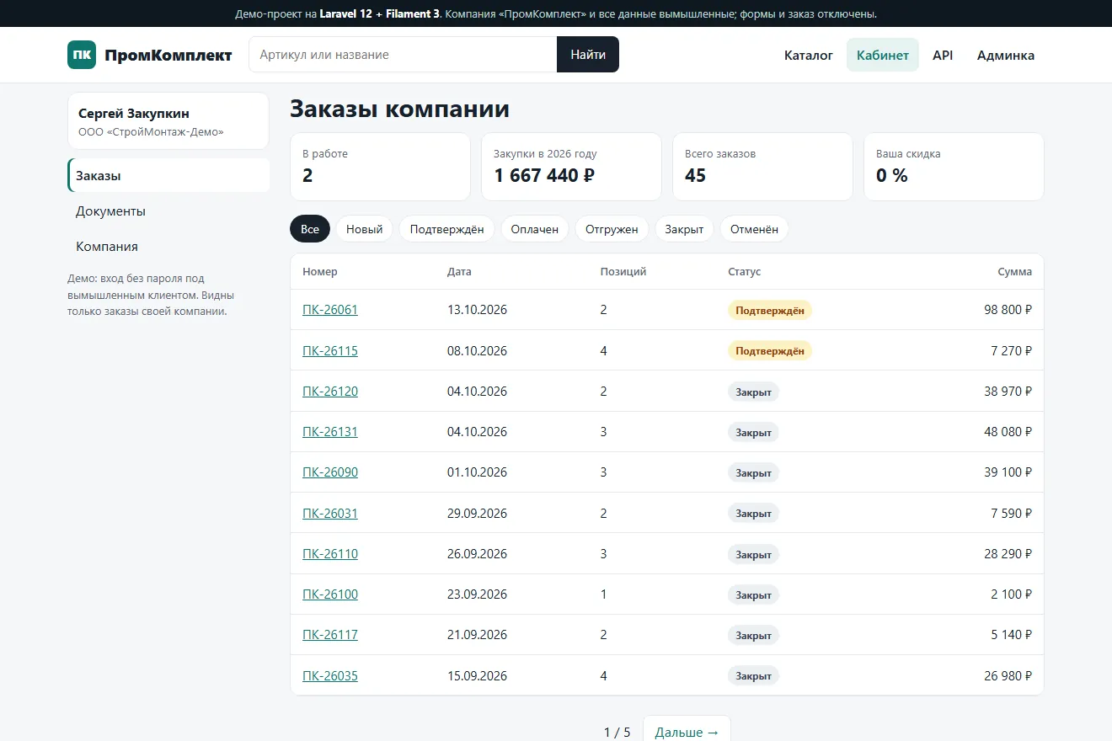1112x741 pixels.
Task: Click the Ваша скидка 0 % card
Action: point(954,167)
